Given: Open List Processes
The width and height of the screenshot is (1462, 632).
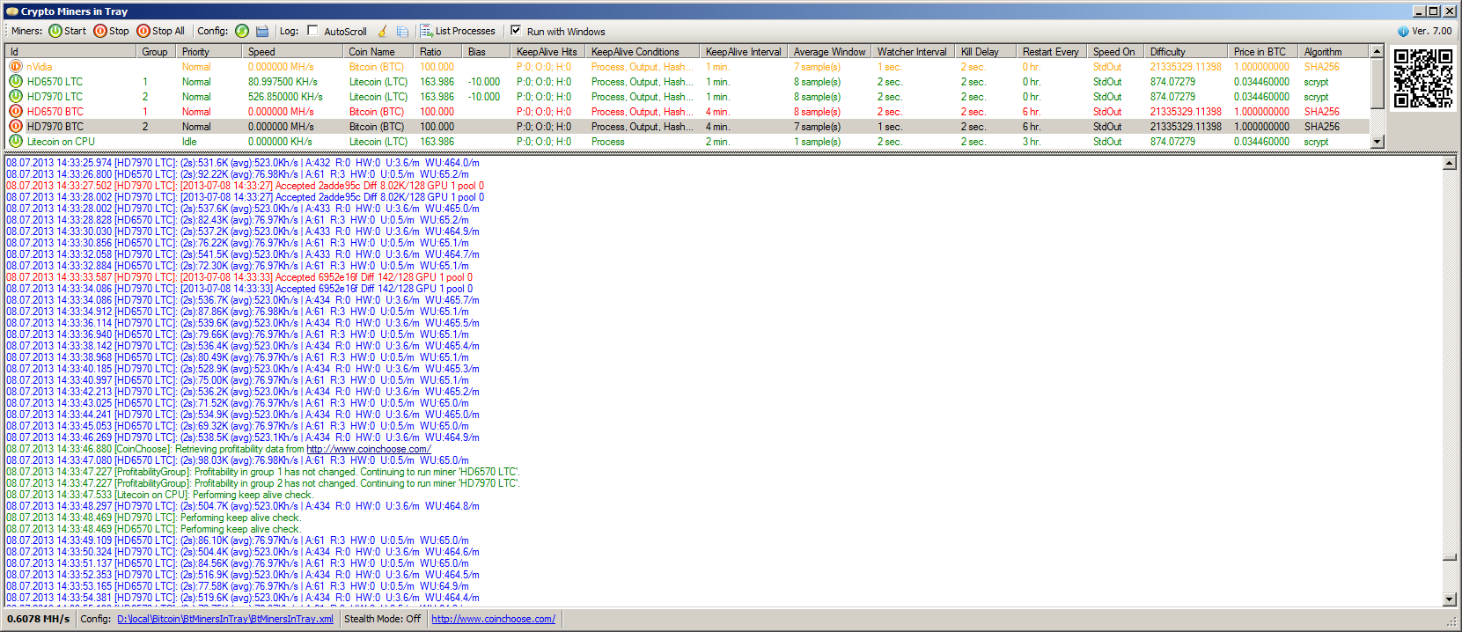Looking at the screenshot, I should [x=458, y=31].
